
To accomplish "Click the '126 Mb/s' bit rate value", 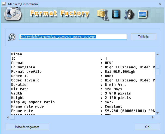I will 114,89.
